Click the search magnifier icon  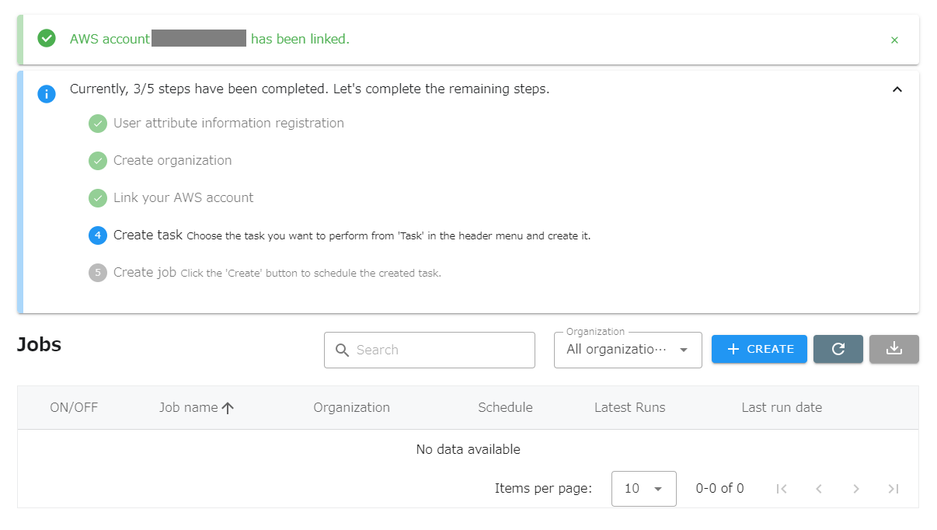(x=343, y=350)
